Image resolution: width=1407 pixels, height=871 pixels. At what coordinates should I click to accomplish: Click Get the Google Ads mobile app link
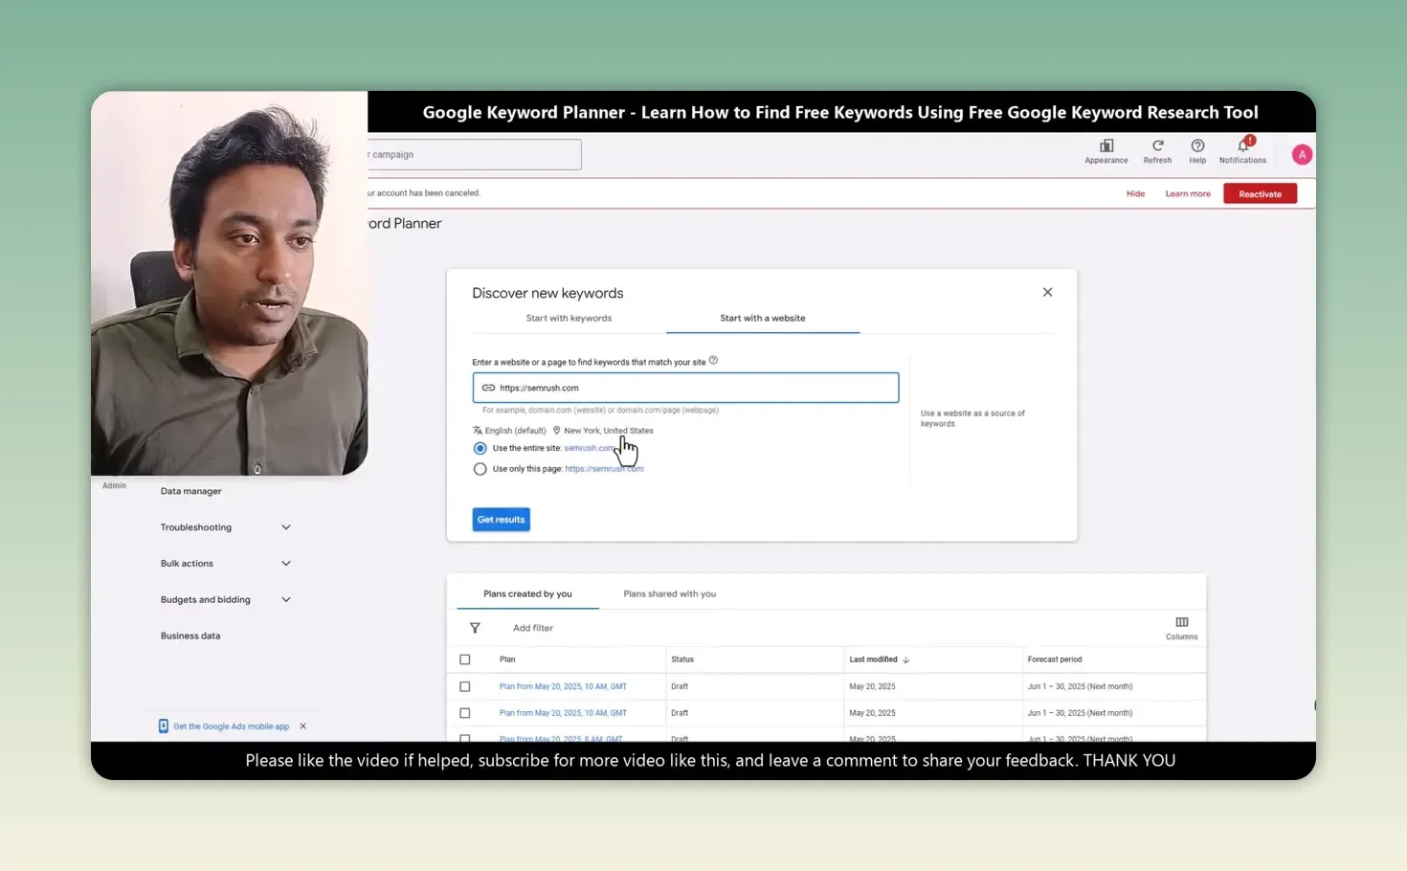[231, 726]
